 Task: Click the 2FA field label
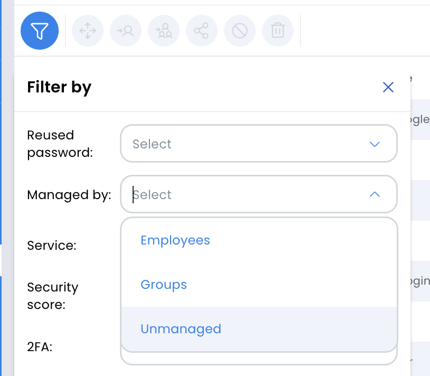(x=40, y=347)
